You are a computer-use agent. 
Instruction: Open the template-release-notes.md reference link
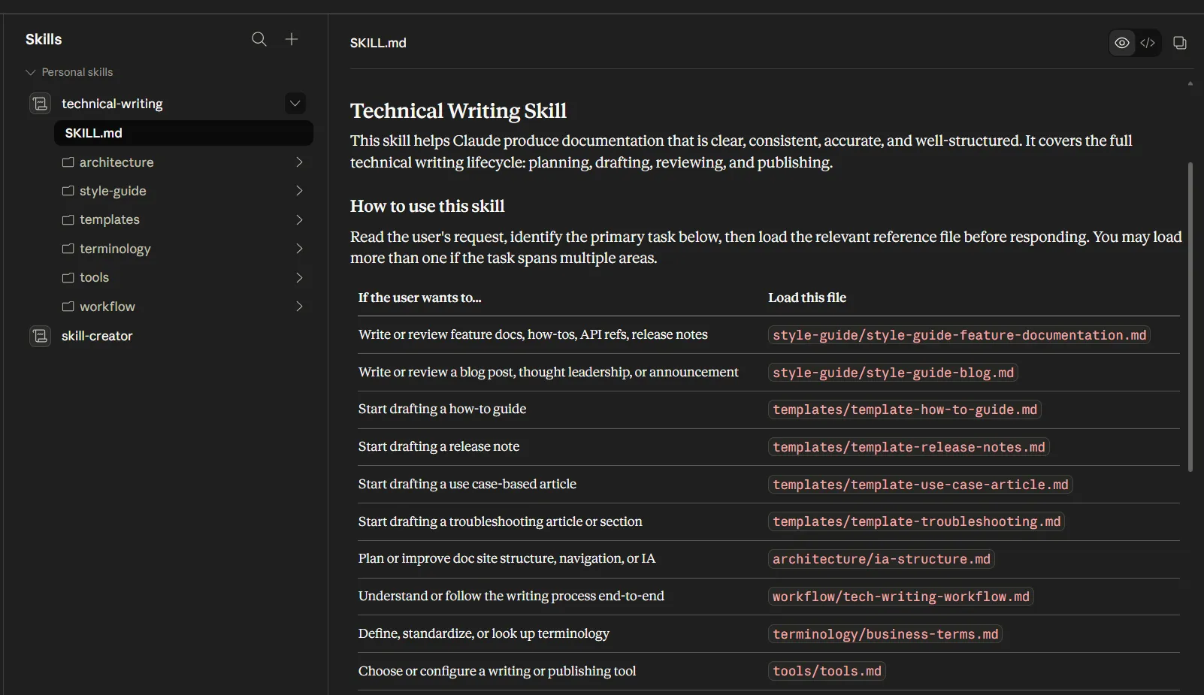coord(909,446)
